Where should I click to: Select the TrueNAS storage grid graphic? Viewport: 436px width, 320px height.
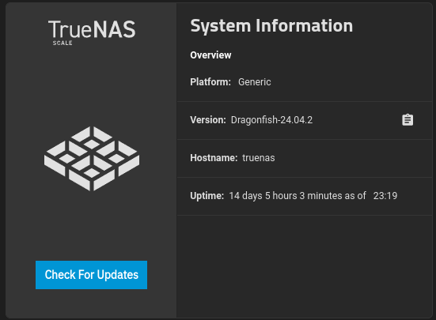tap(92, 159)
